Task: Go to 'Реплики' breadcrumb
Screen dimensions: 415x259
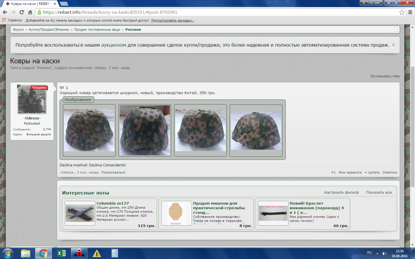Action: (133, 30)
